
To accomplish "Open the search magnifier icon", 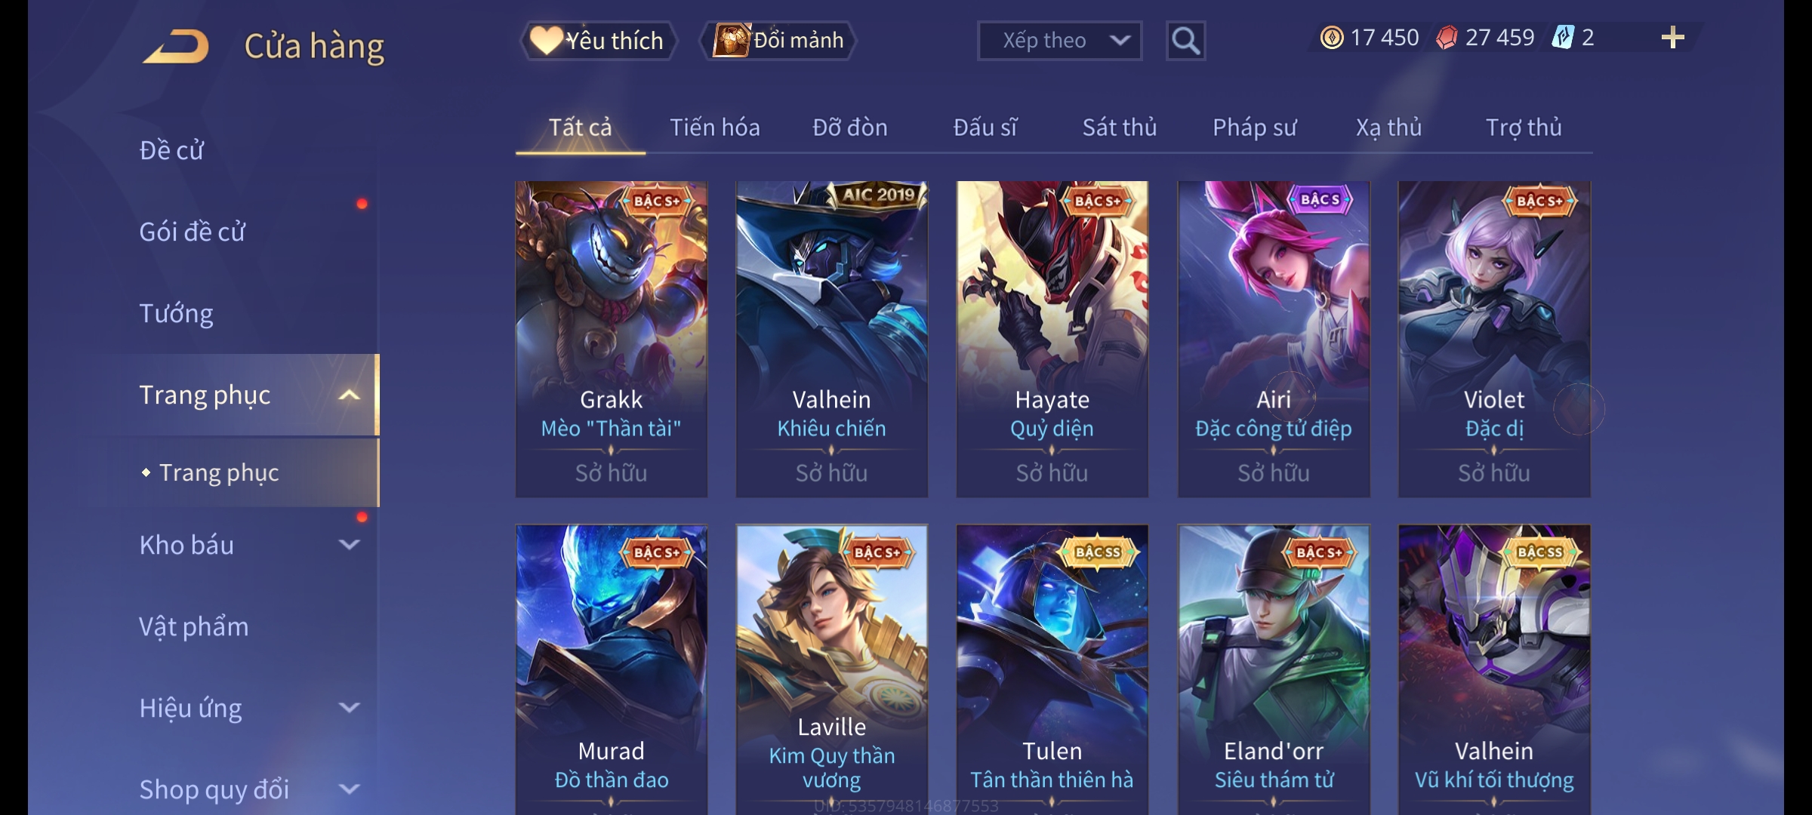I will pos(1185,41).
